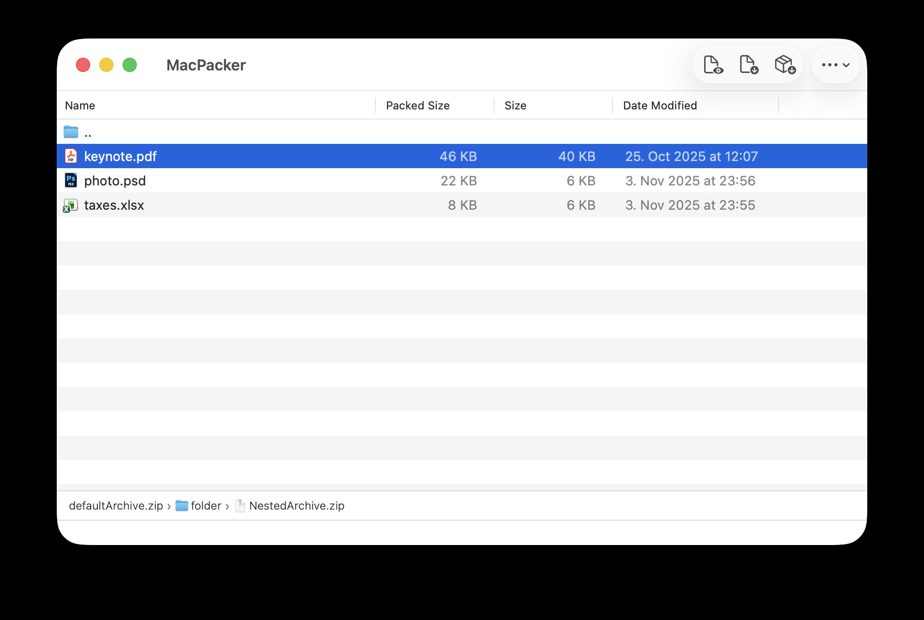Sort by the Date Modified column header
This screenshot has width=924, height=620.
[660, 105]
